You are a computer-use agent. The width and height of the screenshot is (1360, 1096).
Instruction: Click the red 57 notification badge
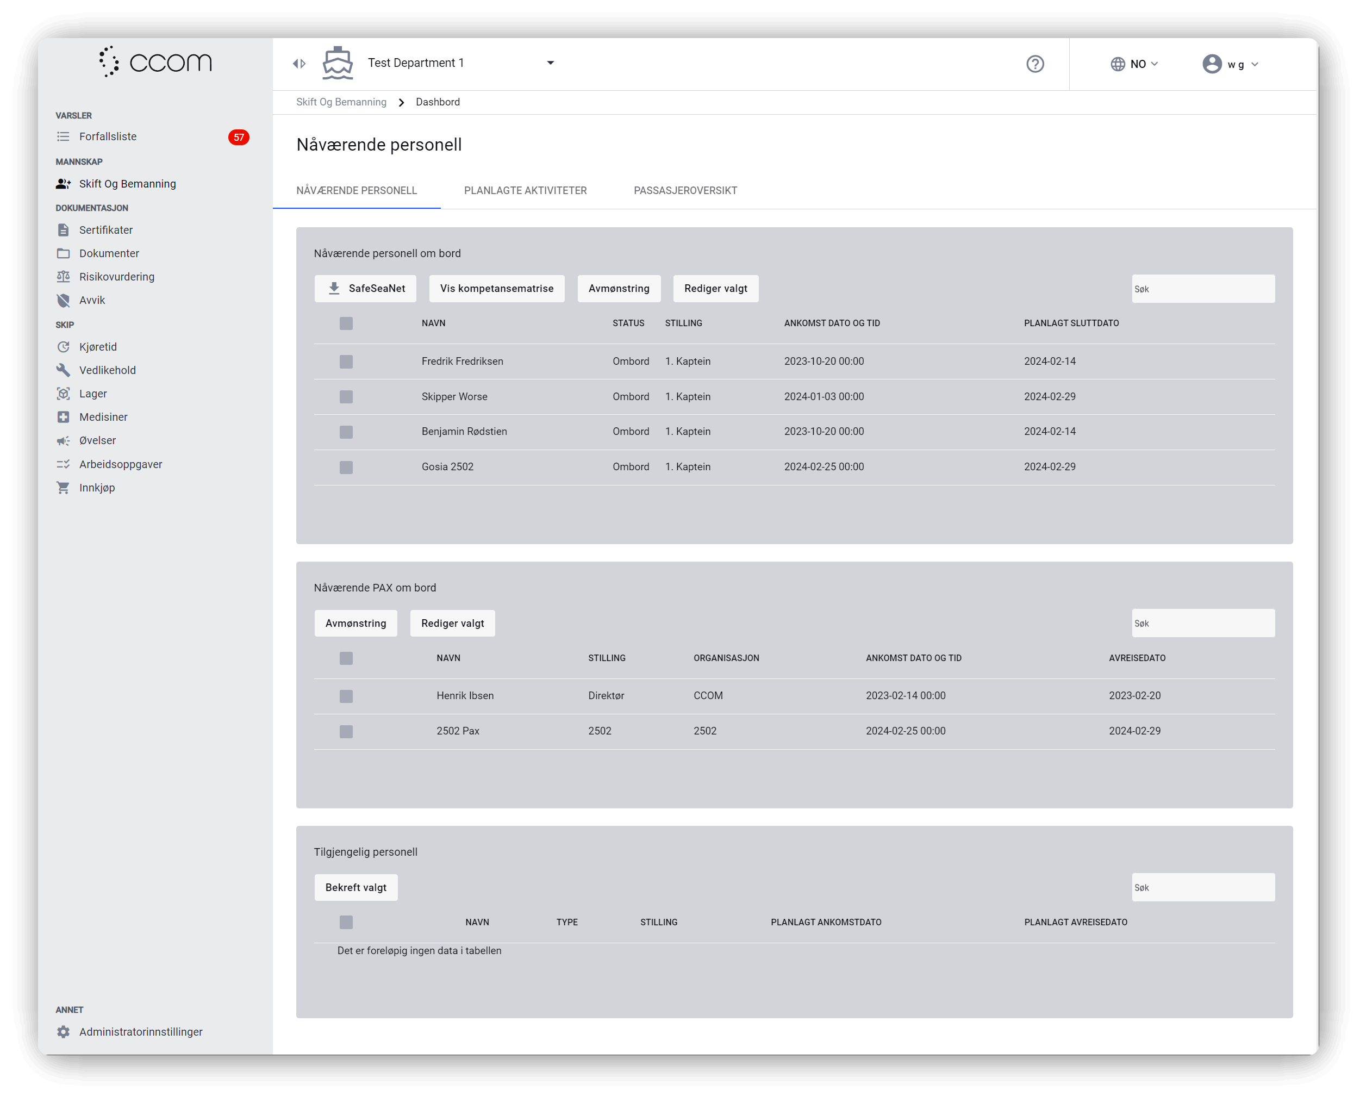239,137
